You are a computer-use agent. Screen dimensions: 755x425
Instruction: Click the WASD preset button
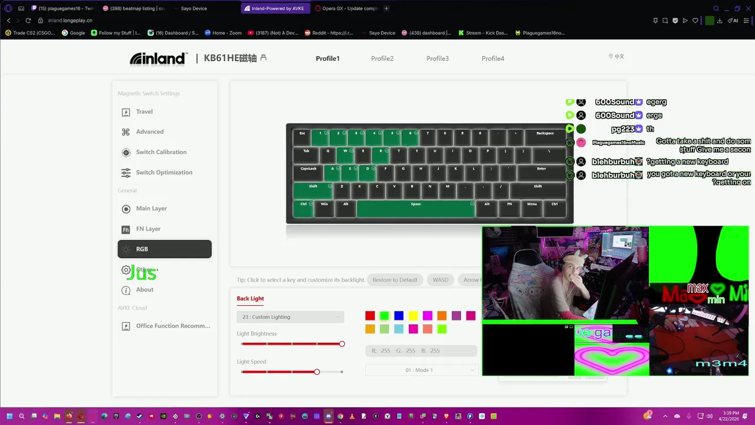tap(441, 280)
